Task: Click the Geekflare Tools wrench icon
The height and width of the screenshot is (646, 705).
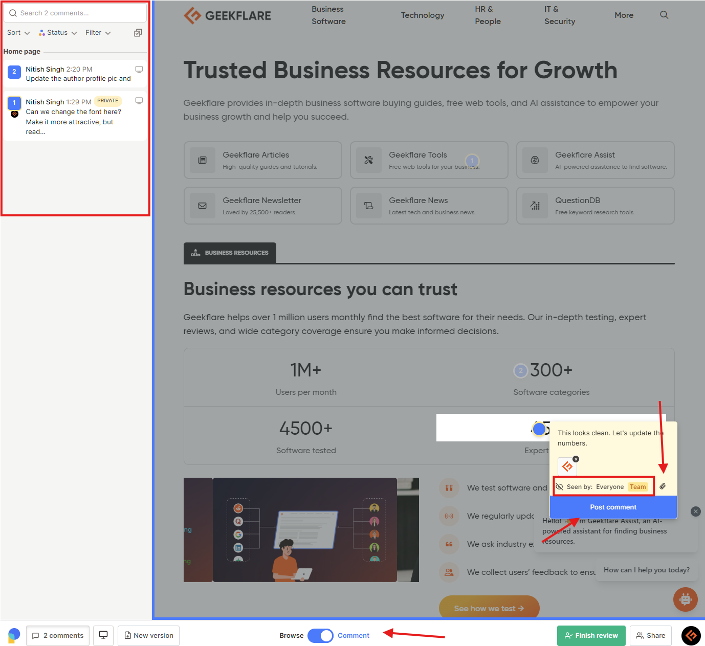Action: click(368, 160)
